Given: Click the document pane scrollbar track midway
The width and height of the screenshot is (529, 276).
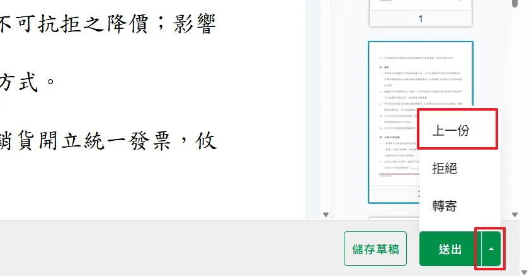Looking at the screenshot, I should 326,107.
